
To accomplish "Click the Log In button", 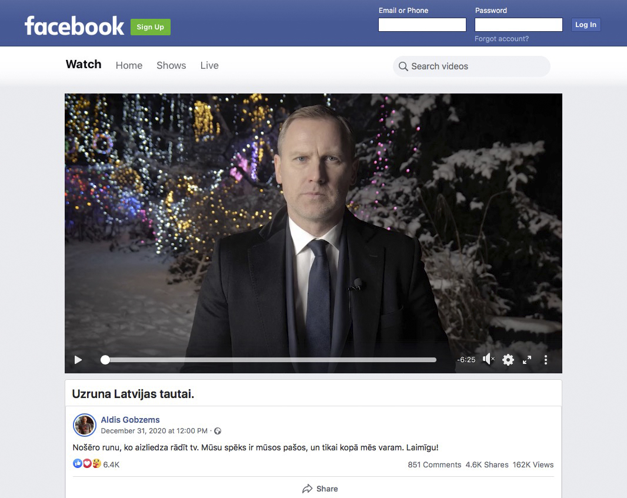I will [586, 24].
